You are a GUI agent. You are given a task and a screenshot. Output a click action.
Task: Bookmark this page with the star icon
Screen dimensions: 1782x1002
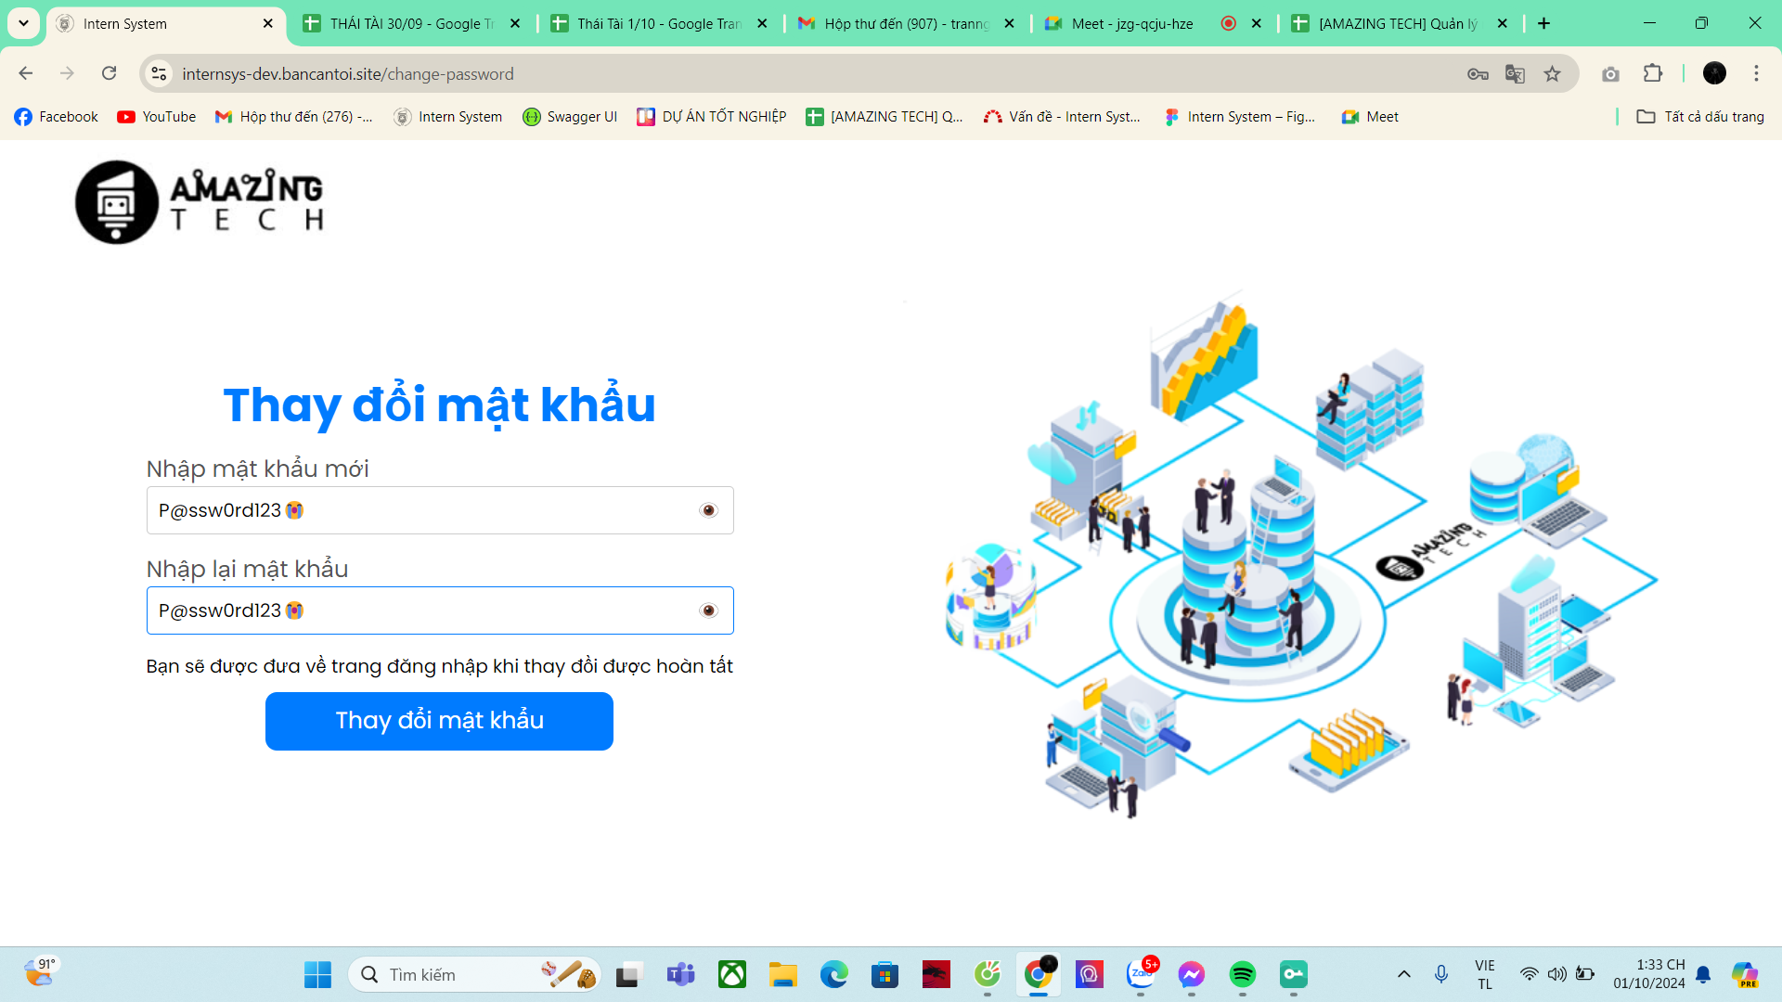(x=1552, y=74)
